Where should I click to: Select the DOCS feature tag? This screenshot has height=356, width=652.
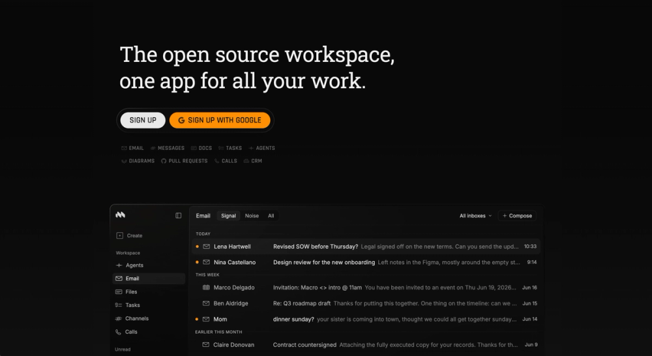(x=201, y=148)
